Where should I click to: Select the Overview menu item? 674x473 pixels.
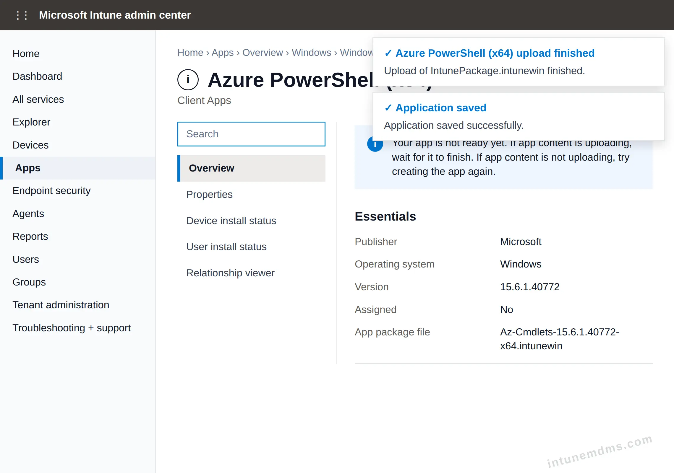click(x=251, y=168)
